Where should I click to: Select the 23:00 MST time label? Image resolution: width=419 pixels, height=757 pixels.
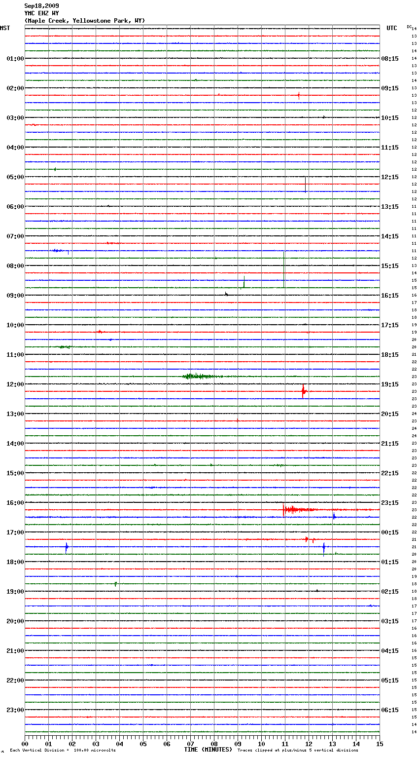point(15,710)
